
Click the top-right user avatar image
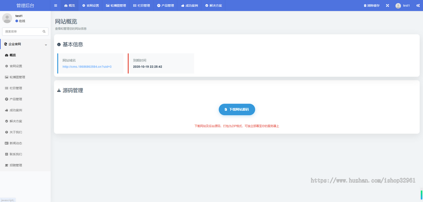398,6
